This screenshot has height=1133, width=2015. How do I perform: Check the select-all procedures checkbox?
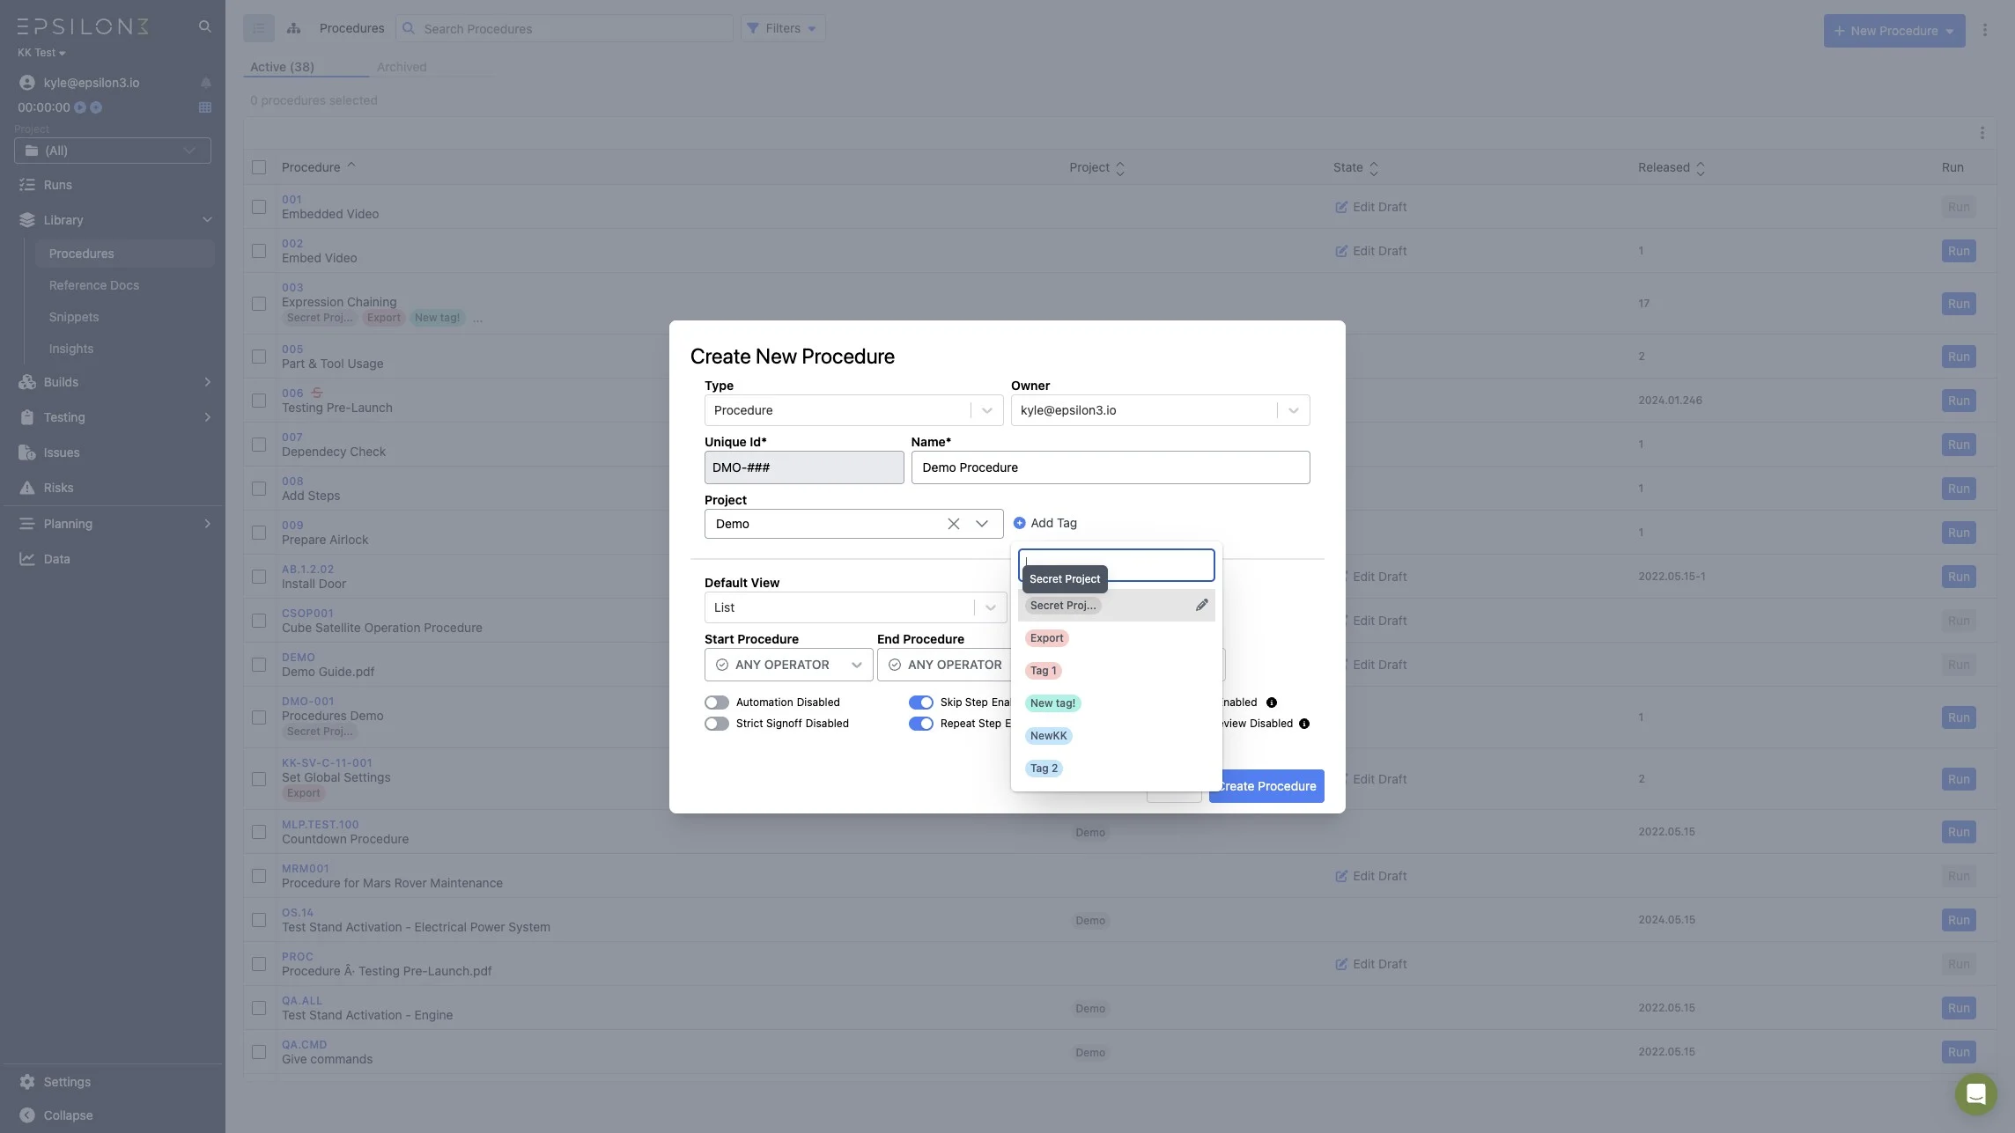(259, 167)
